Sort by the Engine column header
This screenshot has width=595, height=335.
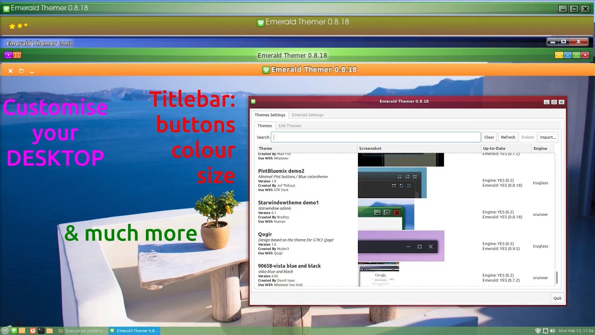coord(543,148)
